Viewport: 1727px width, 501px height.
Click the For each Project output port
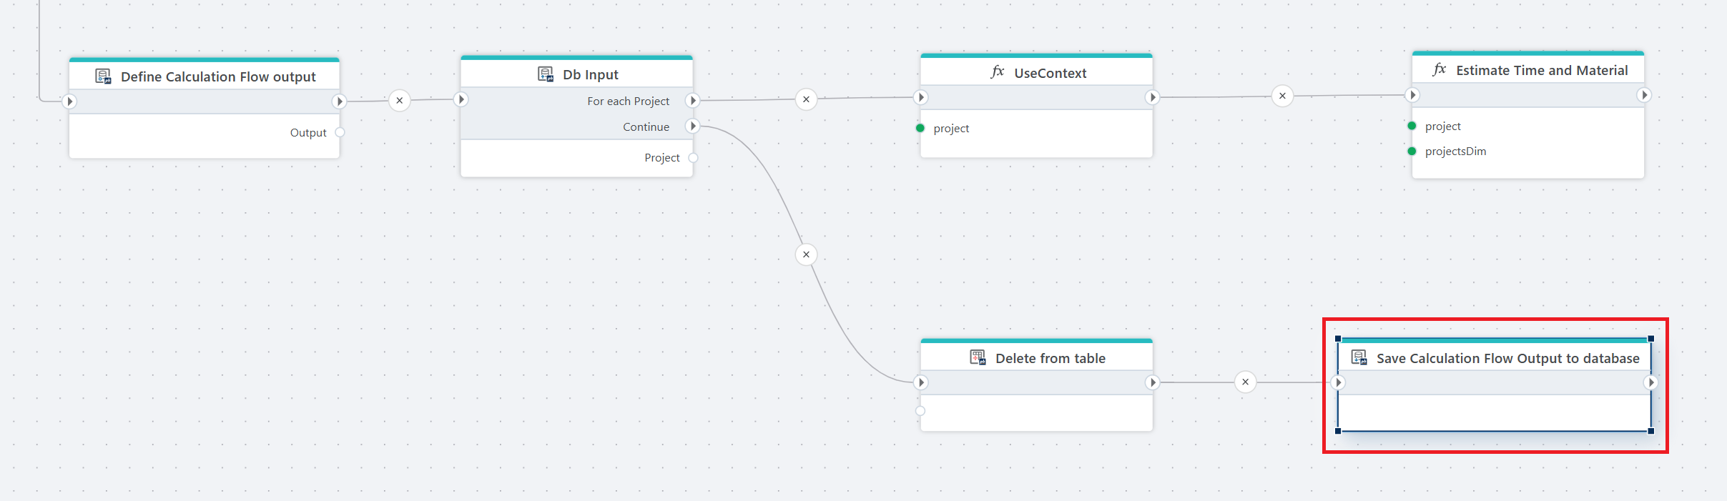point(692,100)
